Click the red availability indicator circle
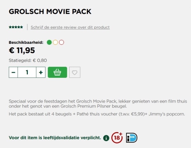This screenshot has height=148, width=191. pyautogui.click(x=61, y=42)
